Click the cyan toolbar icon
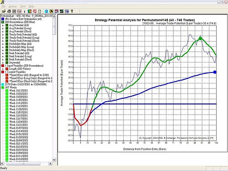 [47, 11]
